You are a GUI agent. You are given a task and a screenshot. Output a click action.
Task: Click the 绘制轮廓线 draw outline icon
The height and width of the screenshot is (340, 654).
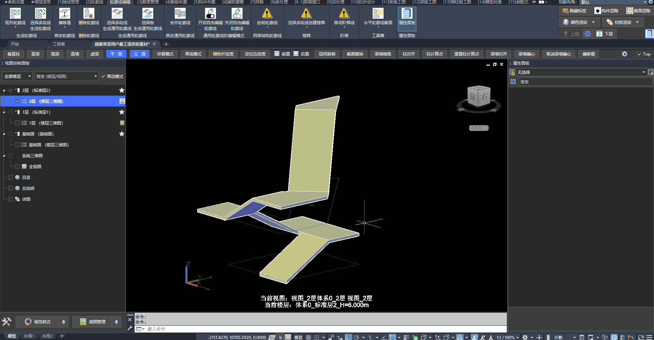pyautogui.click(x=267, y=14)
